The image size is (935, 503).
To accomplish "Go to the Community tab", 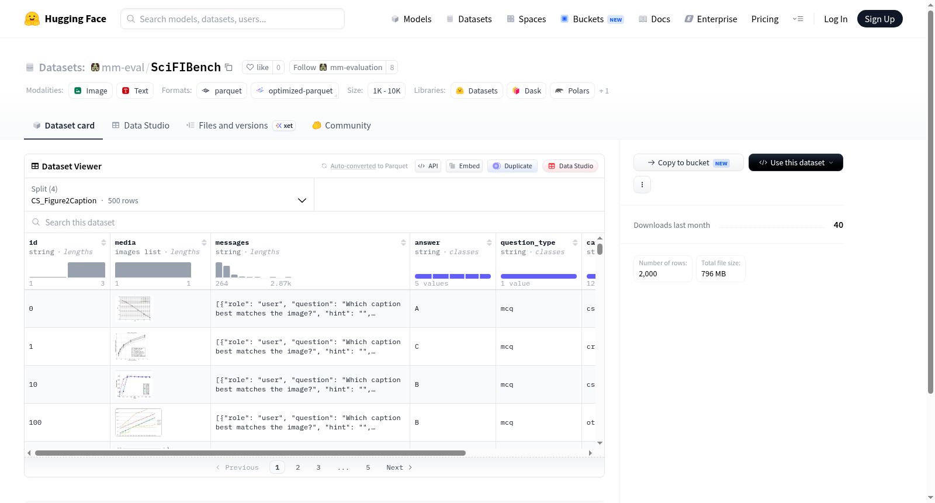I will tap(342, 126).
